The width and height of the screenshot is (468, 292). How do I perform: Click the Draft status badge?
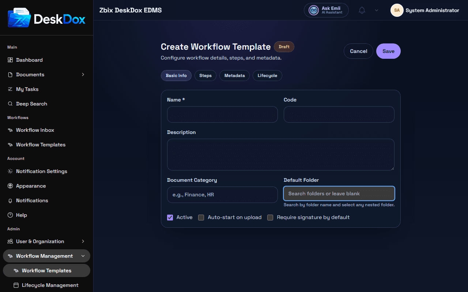click(284, 47)
